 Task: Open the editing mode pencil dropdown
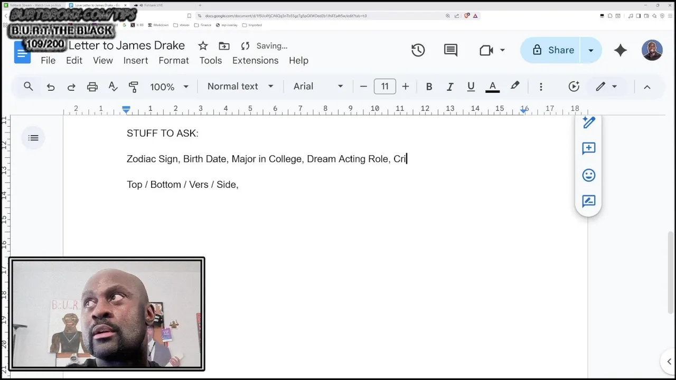606,87
